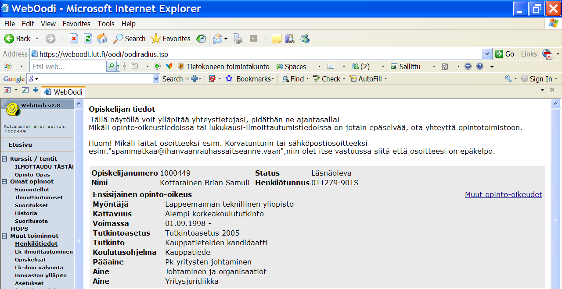Click the Forward navigation arrow

tap(50, 39)
